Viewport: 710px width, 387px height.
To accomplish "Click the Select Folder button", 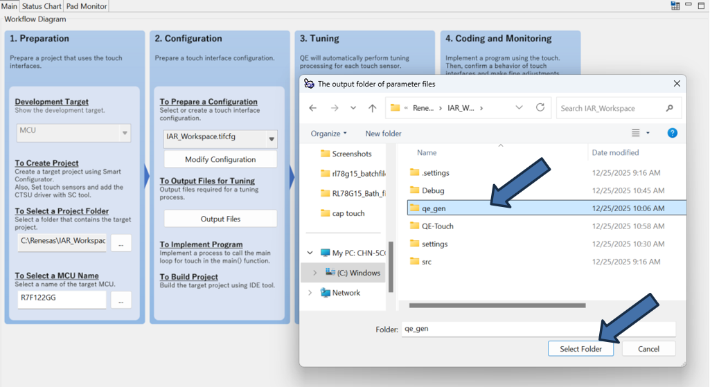I will tap(580, 349).
